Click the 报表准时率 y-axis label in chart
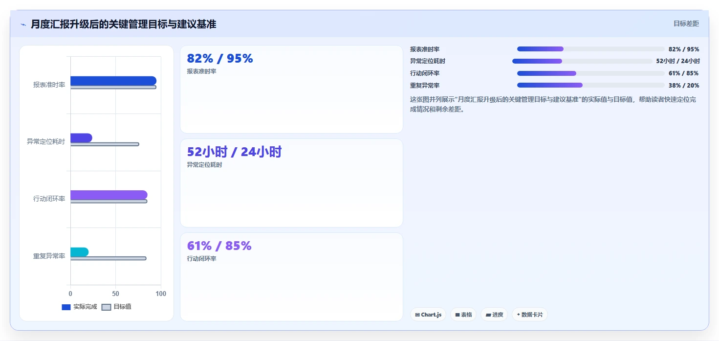 coord(49,85)
